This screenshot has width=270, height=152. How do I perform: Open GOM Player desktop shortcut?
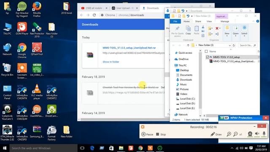click(x=22, y=29)
